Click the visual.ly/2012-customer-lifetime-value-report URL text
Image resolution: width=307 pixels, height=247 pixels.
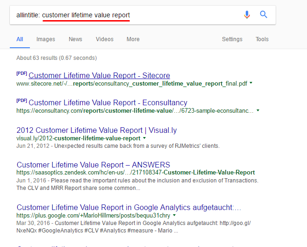tap(79, 138)
